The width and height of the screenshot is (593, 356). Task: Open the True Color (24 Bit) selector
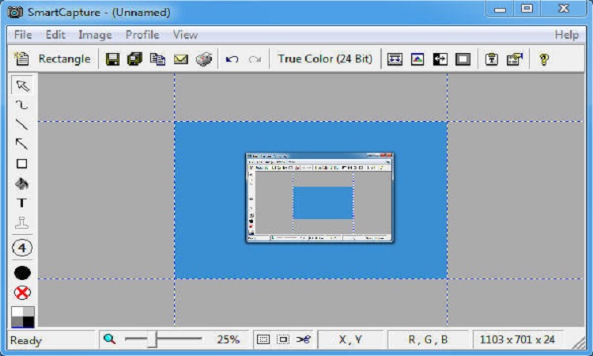(x=325, y=59)
